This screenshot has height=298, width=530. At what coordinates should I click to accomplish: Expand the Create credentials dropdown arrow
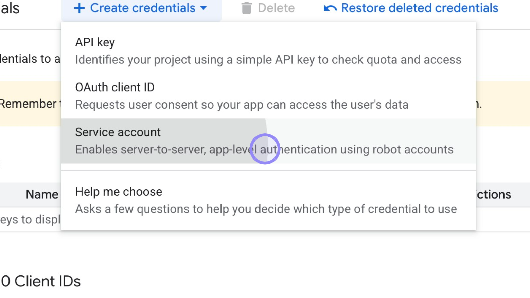click(x=203, y=8)
